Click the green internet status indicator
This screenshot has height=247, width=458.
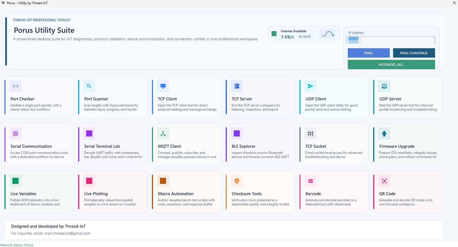coord(274,34)
